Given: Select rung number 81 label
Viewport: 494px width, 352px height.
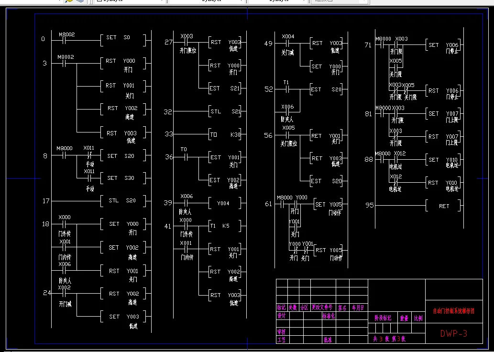Looking at the screenshot, I should (x=368, y=114).
